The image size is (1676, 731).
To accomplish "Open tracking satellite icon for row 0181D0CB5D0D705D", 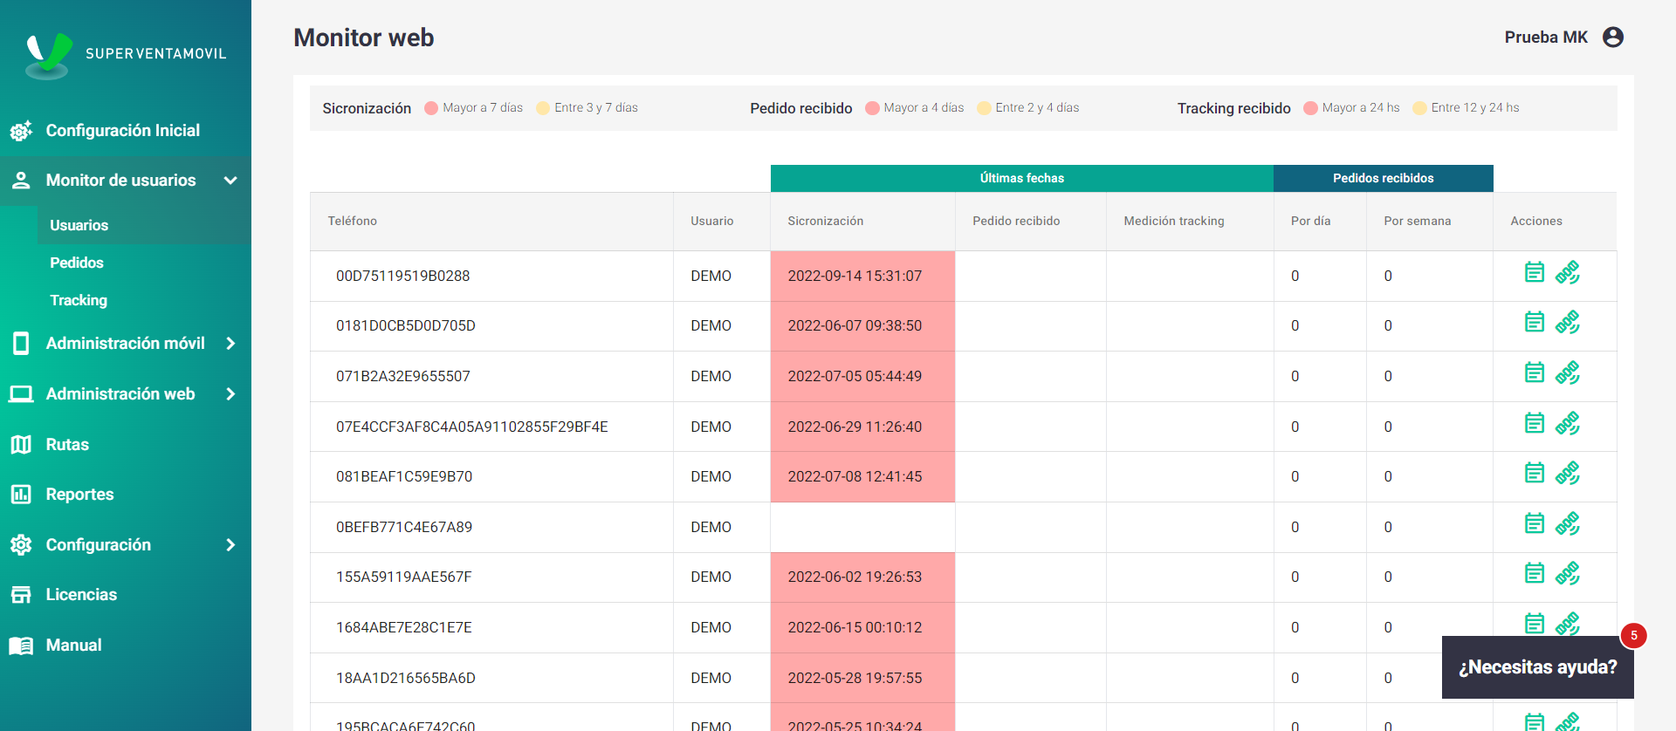I will pos(1568,323).
